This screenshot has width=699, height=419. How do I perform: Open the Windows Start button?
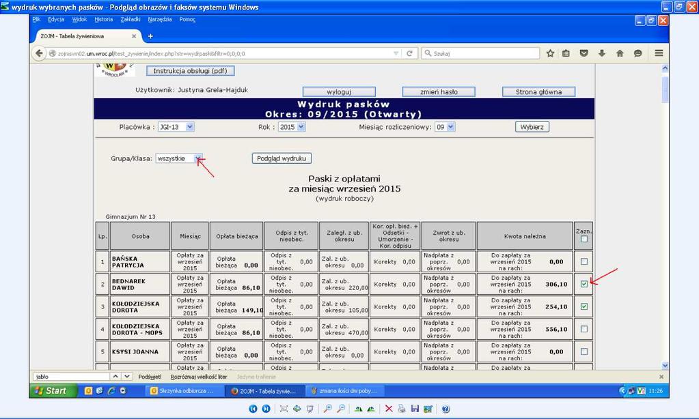click(54, 390)
